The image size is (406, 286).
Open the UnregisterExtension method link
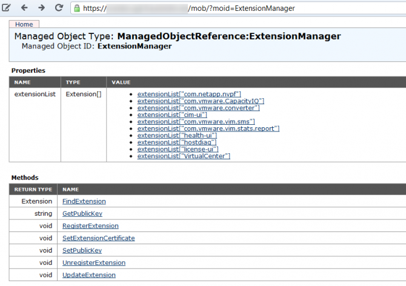click(94, 262)
